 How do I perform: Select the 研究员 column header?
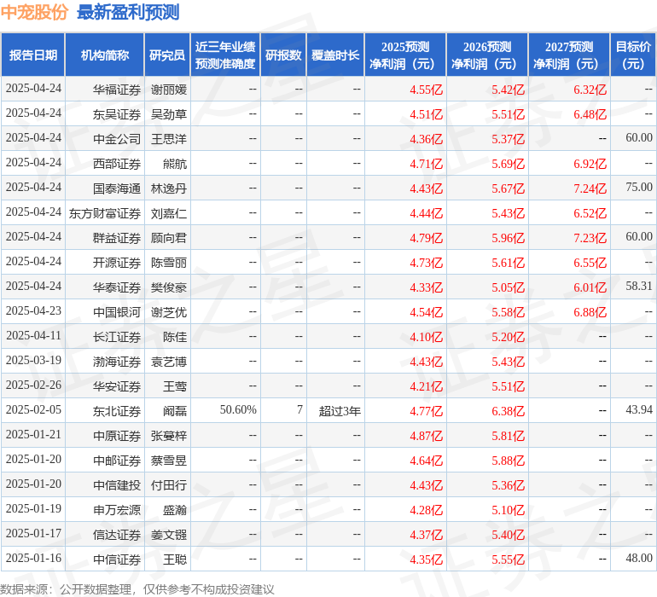(167, 55)
